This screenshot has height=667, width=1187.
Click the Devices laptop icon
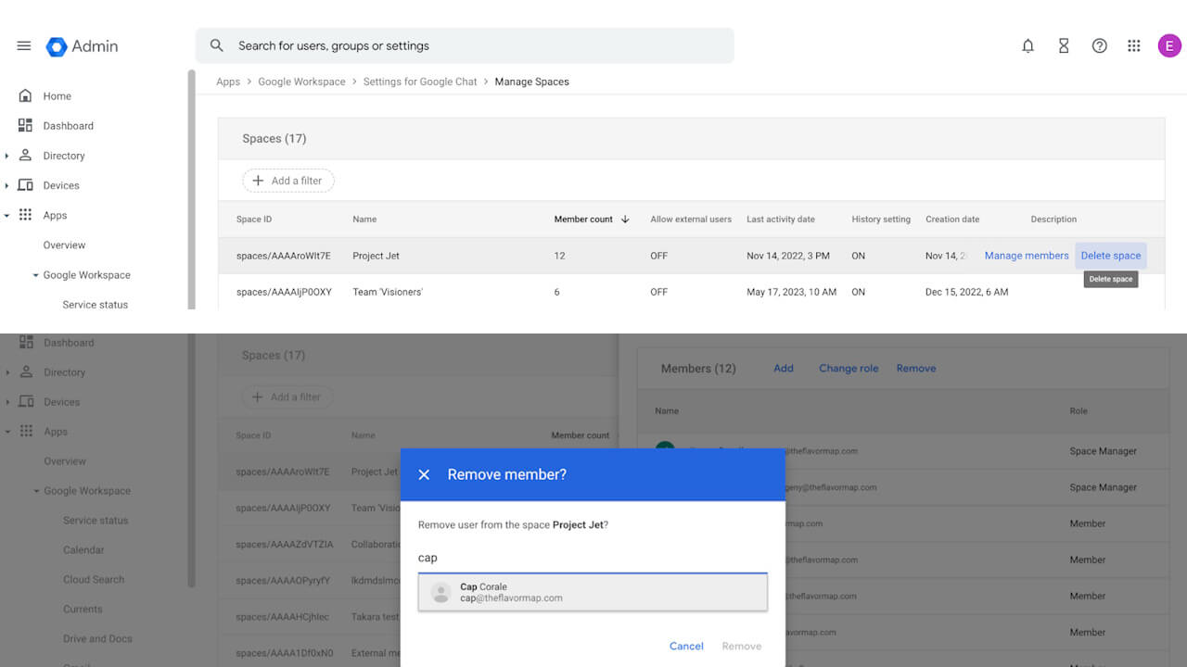pos(23,184)
